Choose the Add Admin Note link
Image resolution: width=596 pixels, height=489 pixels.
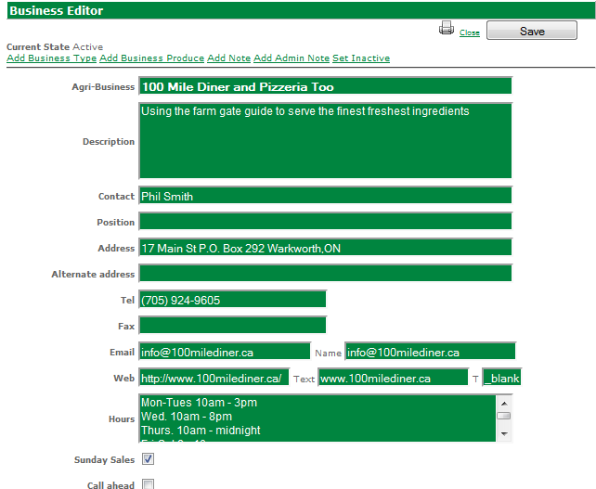pos(292,58)
